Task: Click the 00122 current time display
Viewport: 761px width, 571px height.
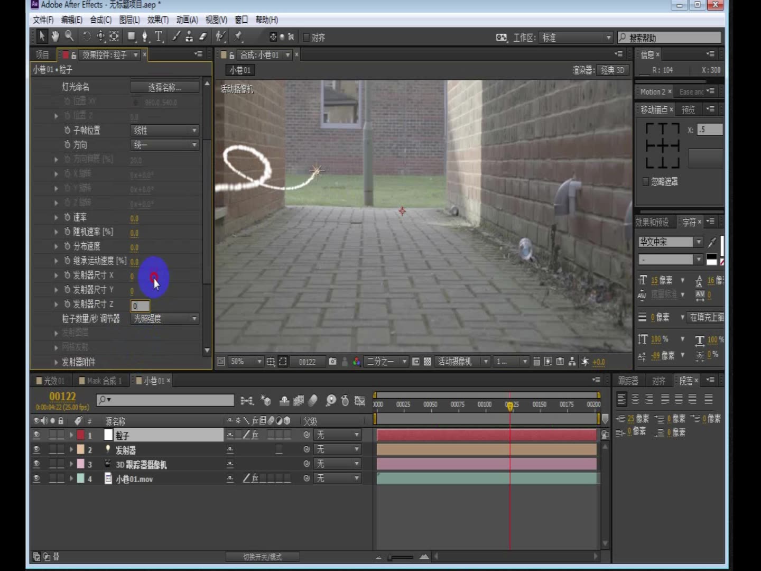Action: 63,396
